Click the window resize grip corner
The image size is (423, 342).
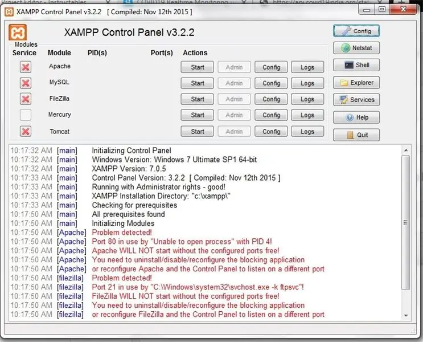click(x=413, y=331)
